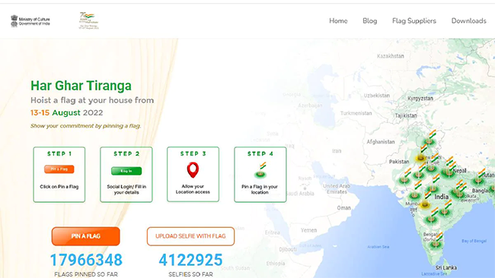Viewport: 495px width, 278px height.
Task: Select the Step 1 instruction card
Action: (x=59, y=175)
